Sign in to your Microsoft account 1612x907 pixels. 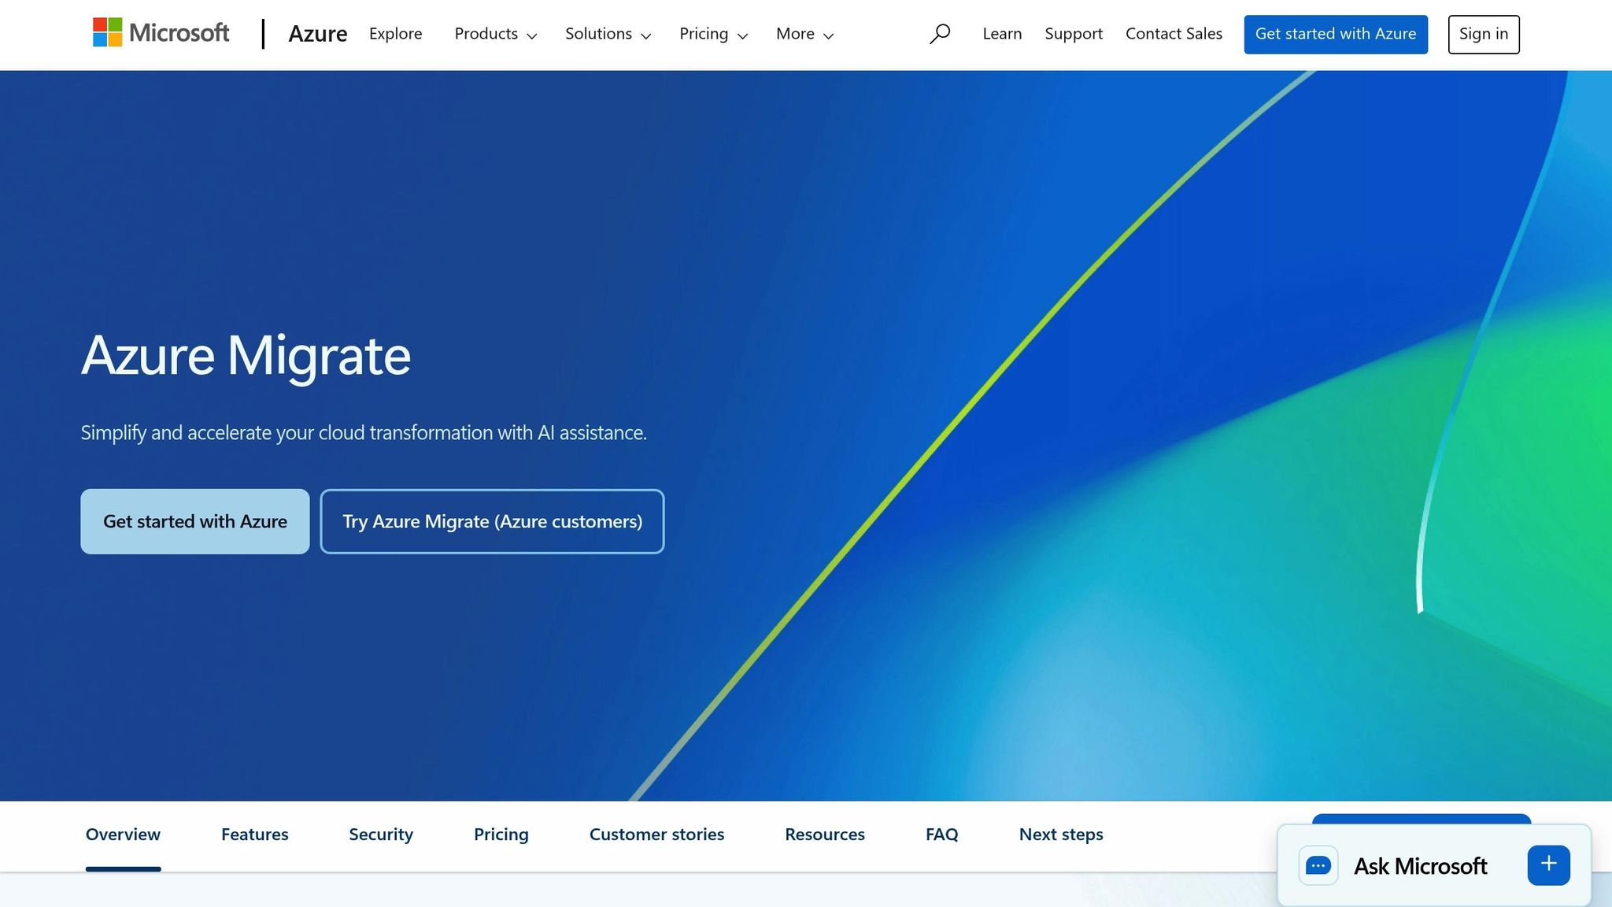pos(1483,33)
